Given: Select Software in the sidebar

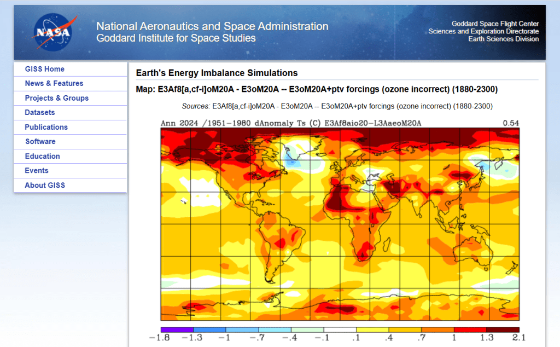Looking at the screenshot, I should click(40, 141).
